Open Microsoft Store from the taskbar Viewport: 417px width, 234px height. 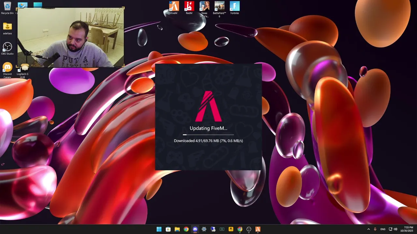pos(168,229)
